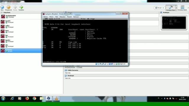Viewport: 189px width, 106px height.
Task: Click the hard disk activity icon in VM status bar
Action: 96,64
